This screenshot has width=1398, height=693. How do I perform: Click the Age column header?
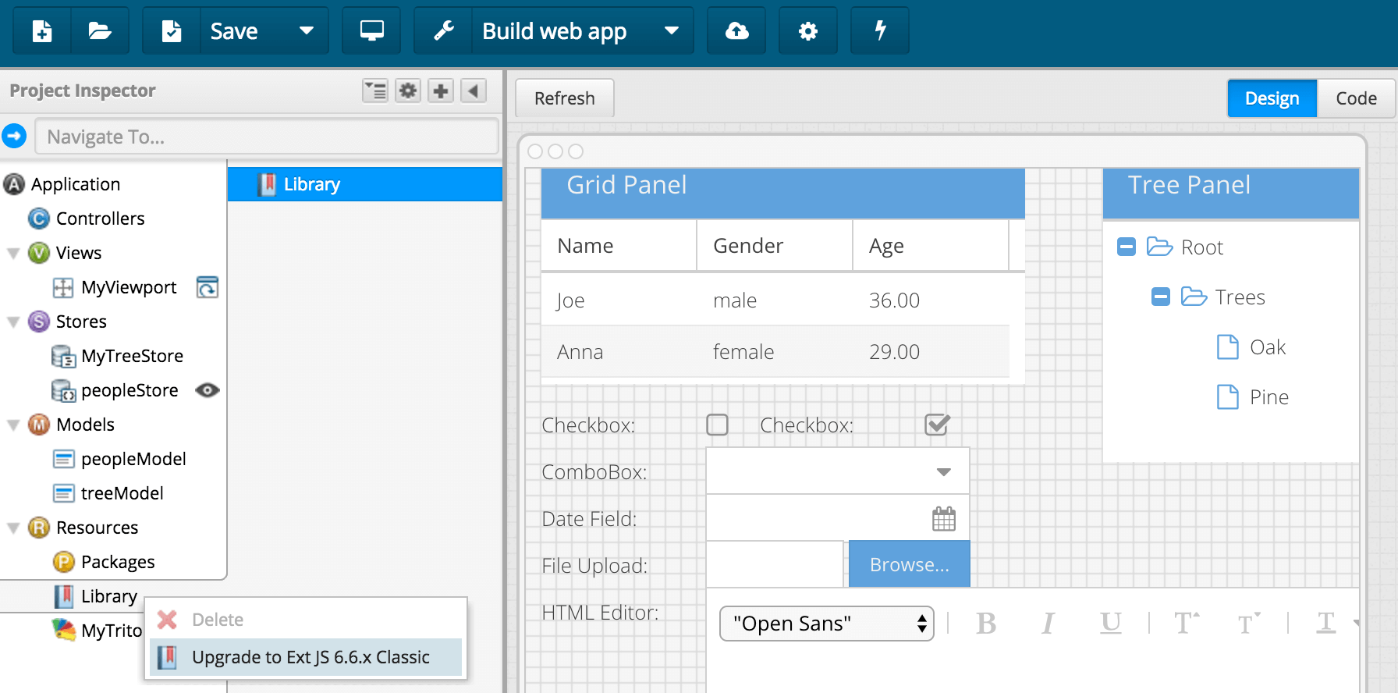point(931,246)
